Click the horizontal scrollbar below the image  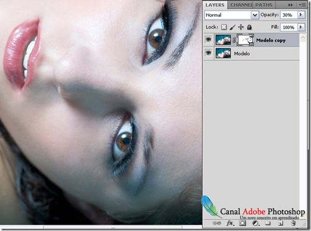click(x=113, y=228)
